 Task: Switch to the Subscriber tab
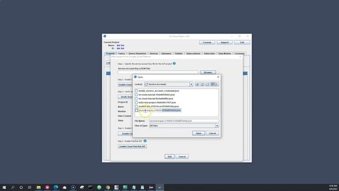pos(209,54)
